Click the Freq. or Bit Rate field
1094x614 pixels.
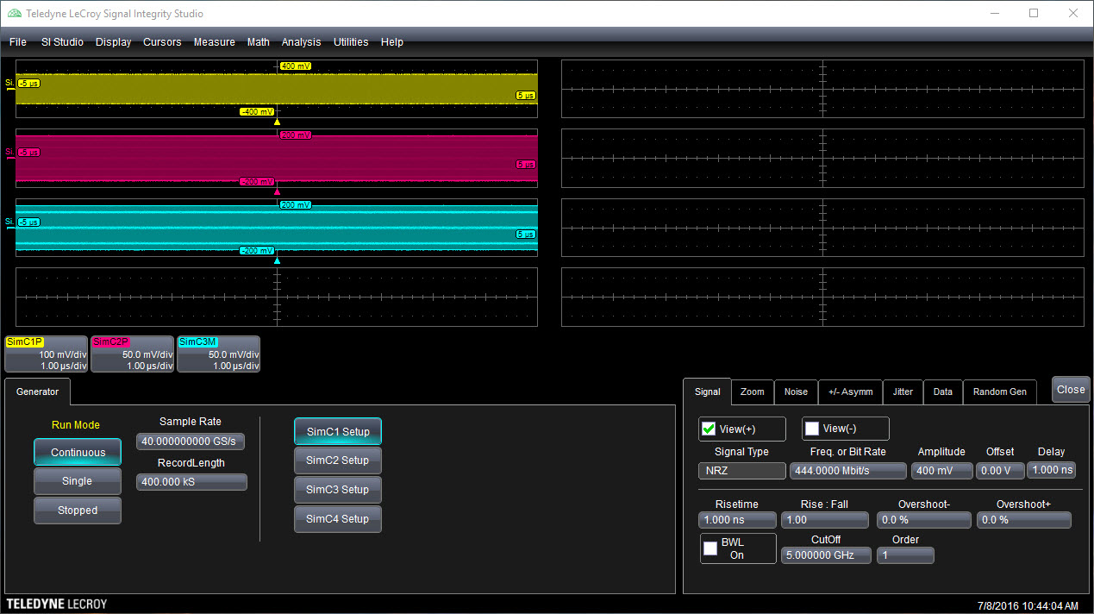[x=848, y=471]
